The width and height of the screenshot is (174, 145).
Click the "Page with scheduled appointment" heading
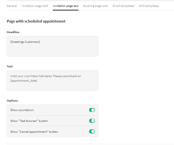pyautogui.click(x=36, y=21)
